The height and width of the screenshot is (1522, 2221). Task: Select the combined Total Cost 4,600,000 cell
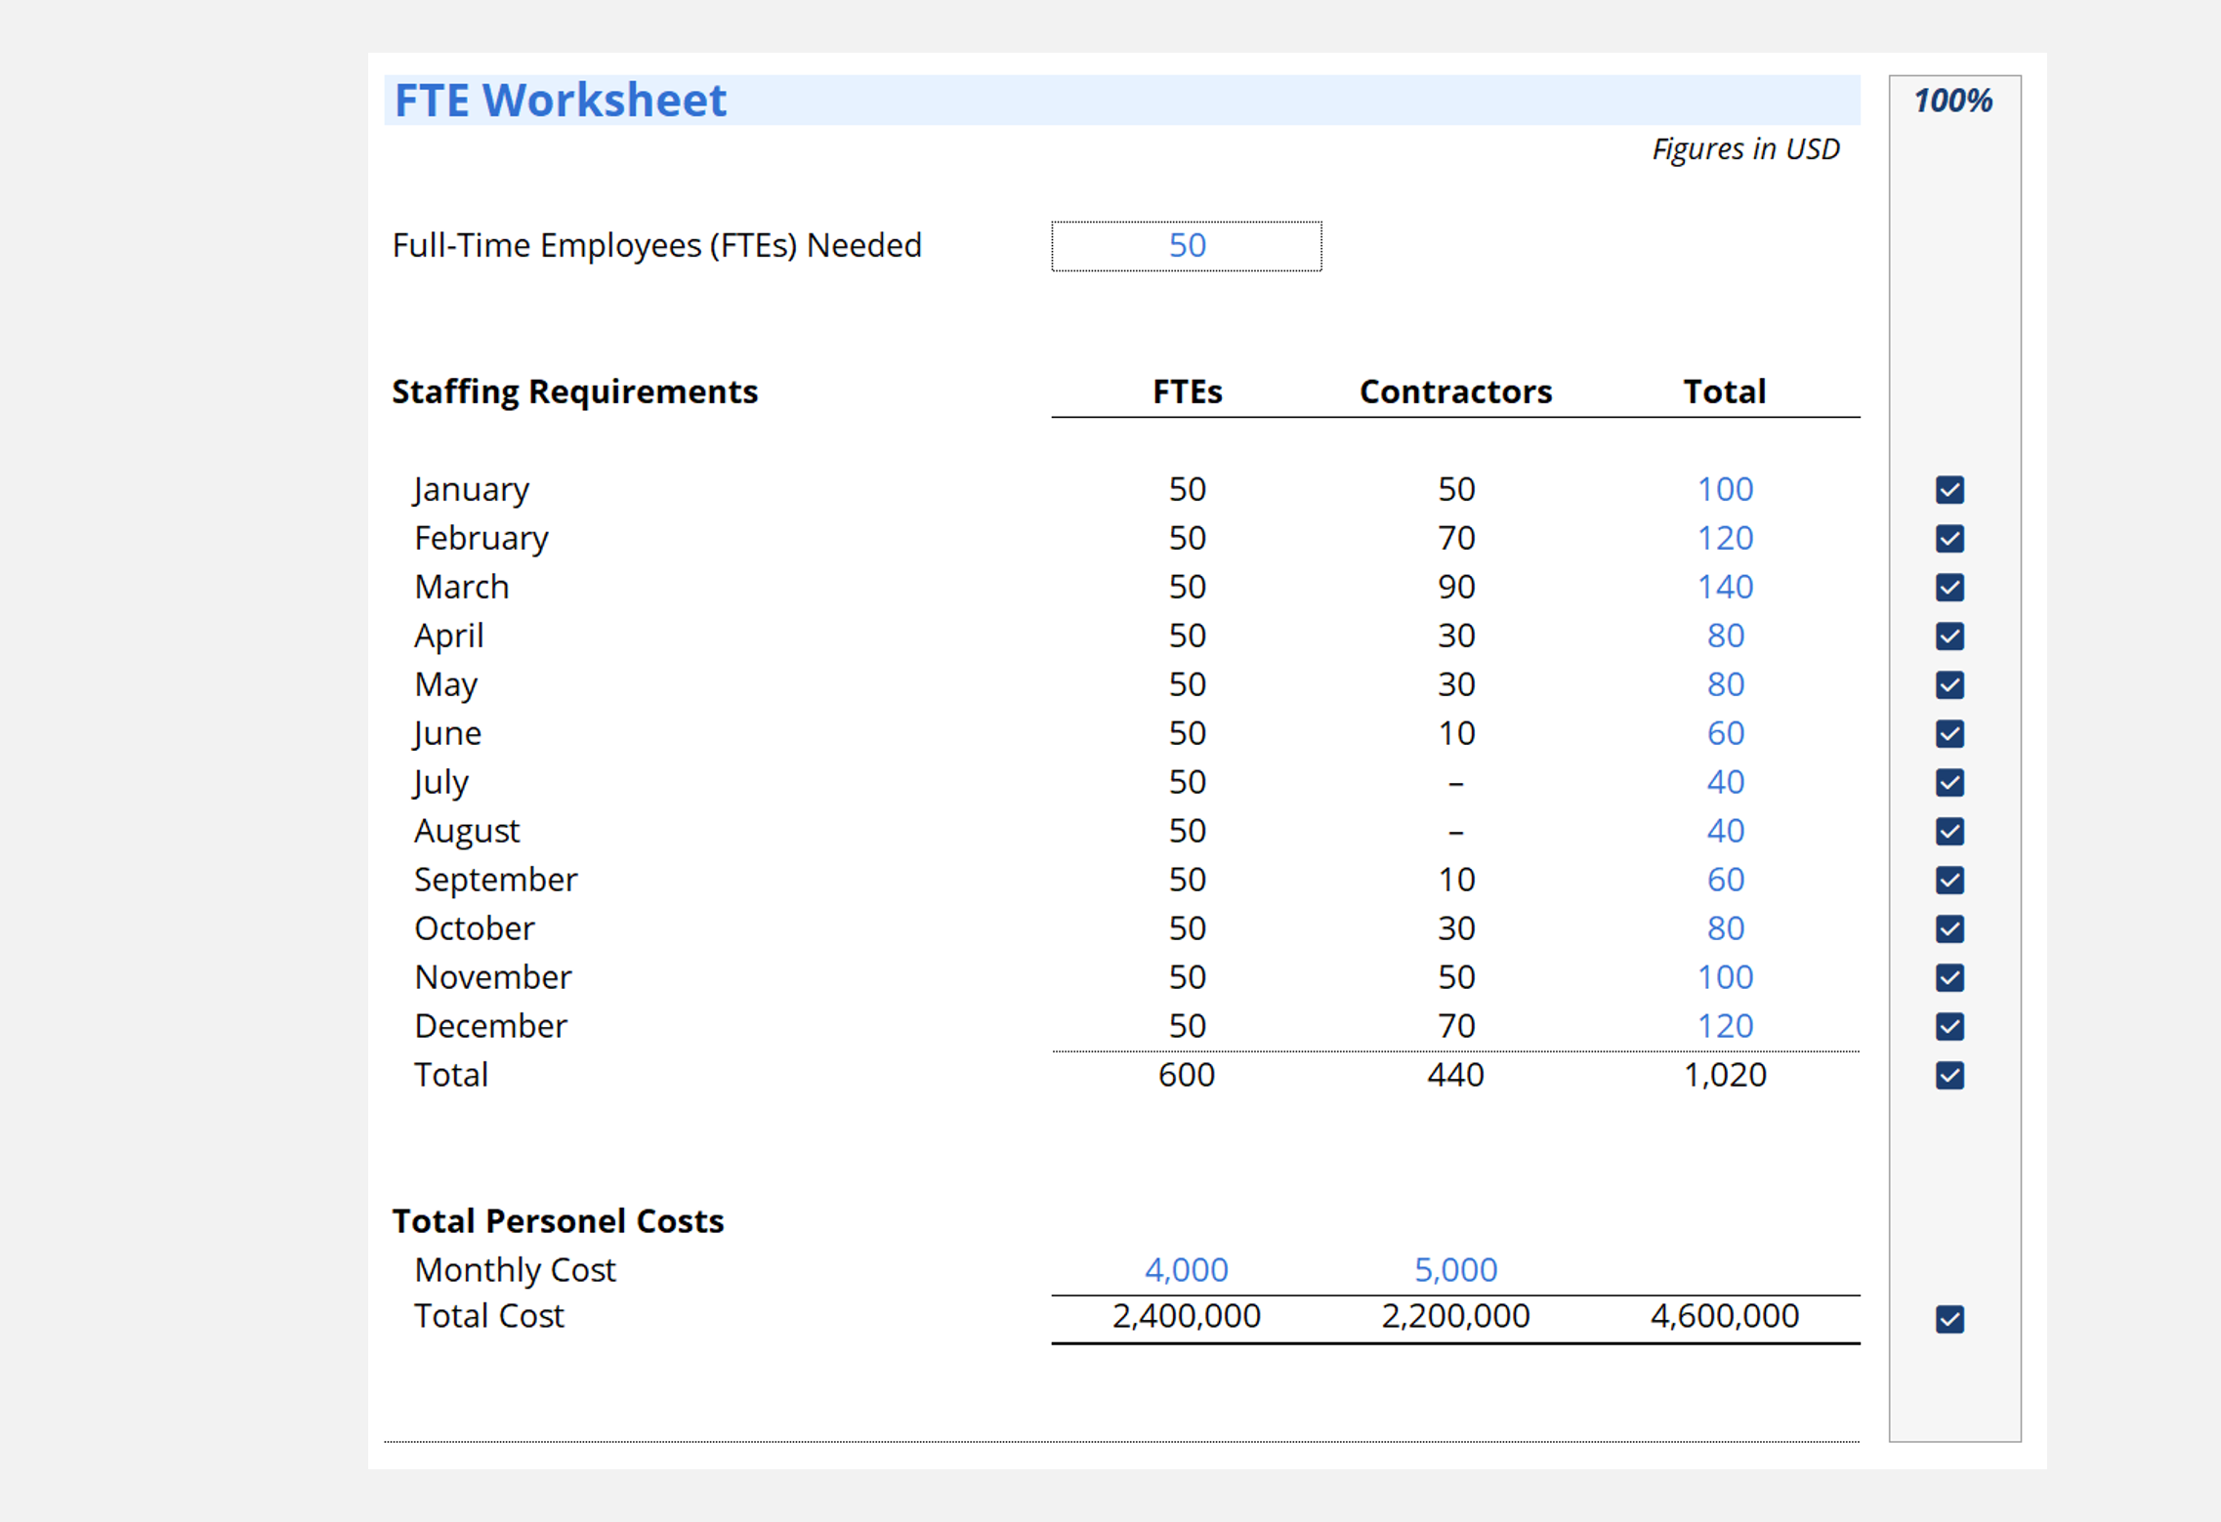coord(1725,1316)
